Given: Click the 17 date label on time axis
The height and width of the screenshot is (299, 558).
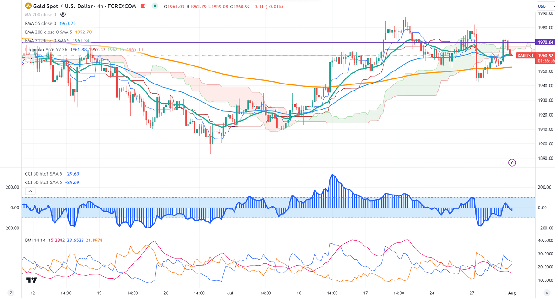Looking at the screenshot, I should pos(365,293).
